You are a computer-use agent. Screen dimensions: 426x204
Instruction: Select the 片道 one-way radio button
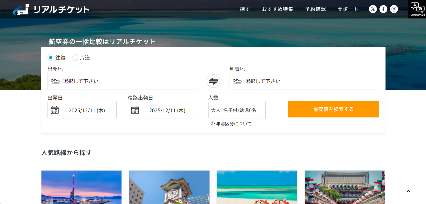click(x=75, y=58)
